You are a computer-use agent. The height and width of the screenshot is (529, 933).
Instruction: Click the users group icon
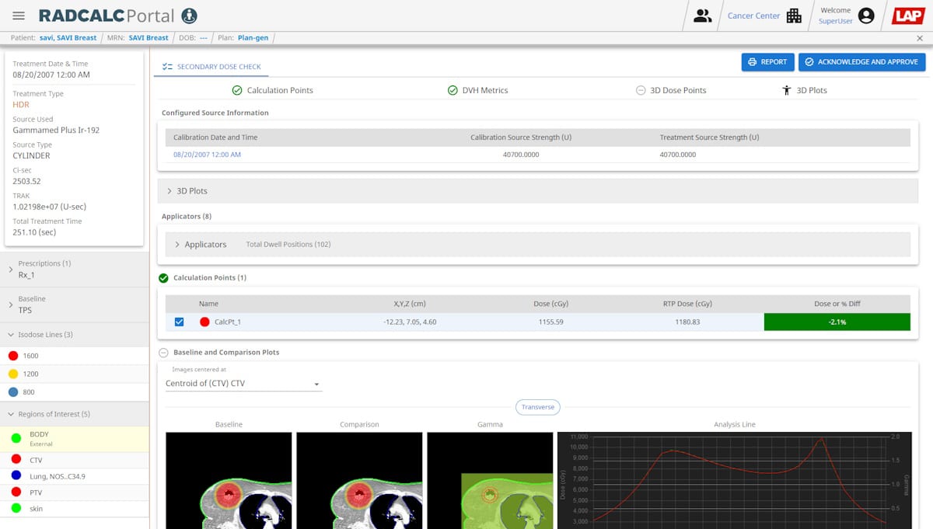tap(702, 16)
